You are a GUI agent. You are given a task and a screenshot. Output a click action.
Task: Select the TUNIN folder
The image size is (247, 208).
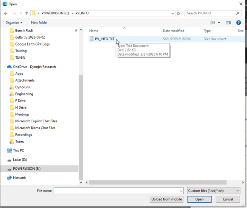[20, 58]
